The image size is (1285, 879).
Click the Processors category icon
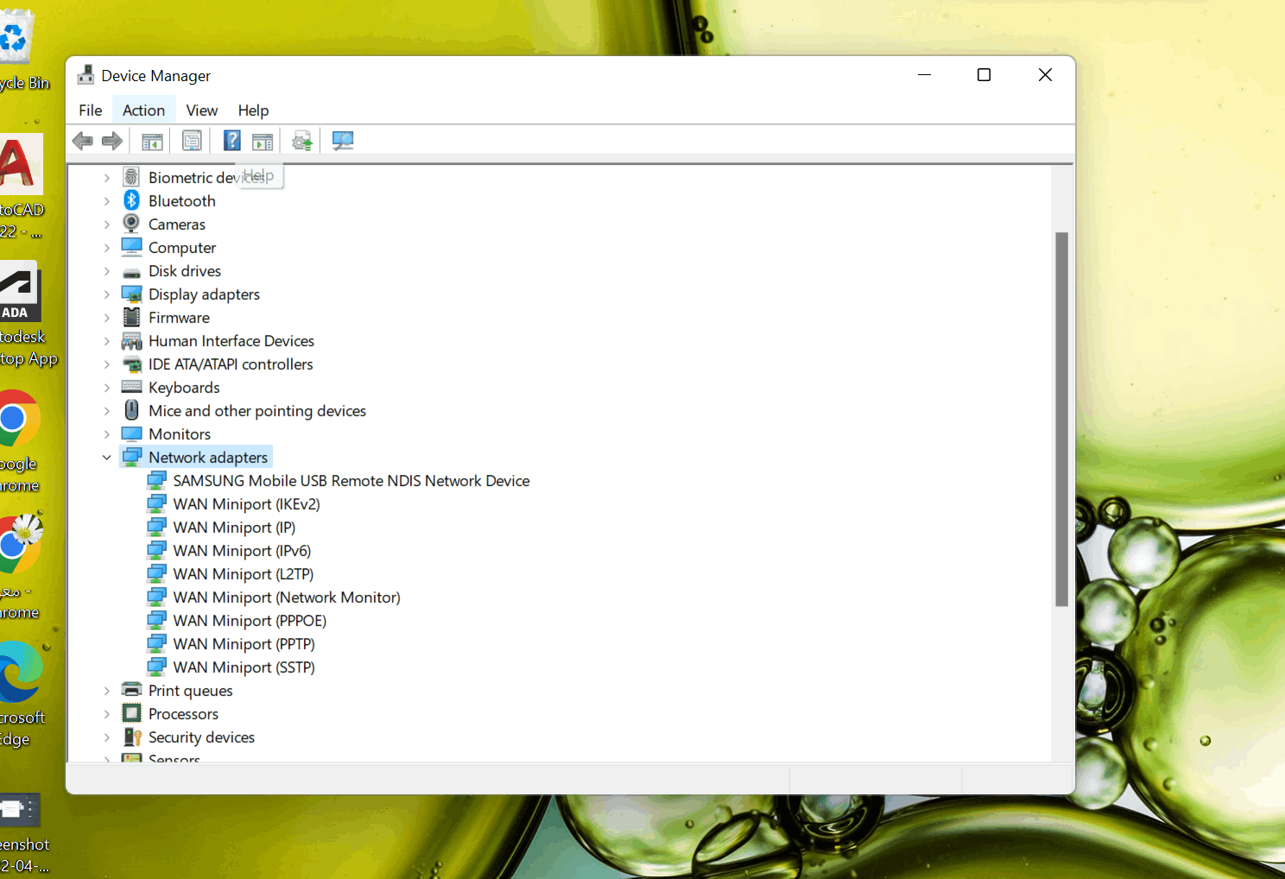tap(131, 713)
